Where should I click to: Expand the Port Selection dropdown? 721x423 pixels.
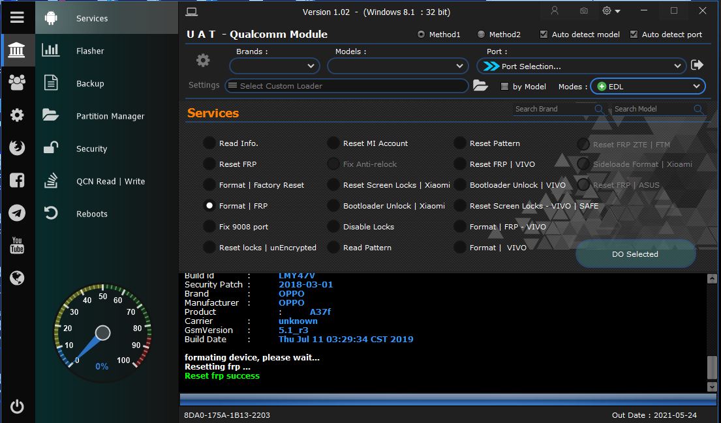click(x=581, y=66)
